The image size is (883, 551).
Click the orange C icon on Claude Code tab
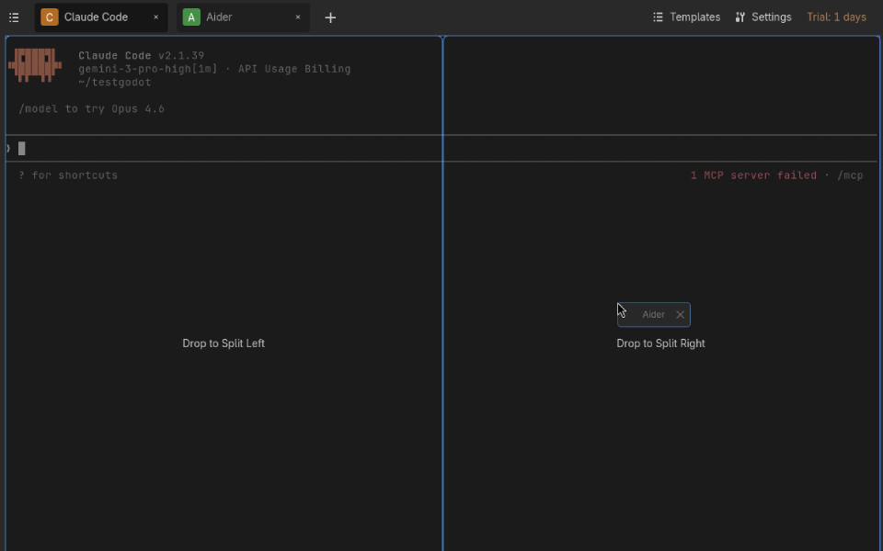[49, 17]
